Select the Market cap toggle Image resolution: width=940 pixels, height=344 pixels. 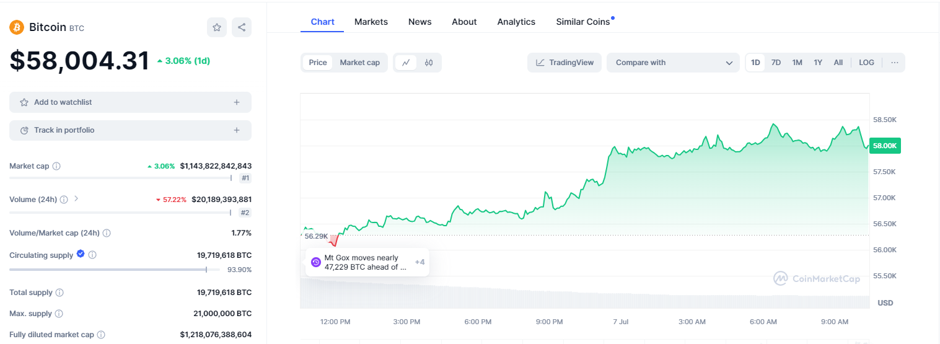click(x=360, y=63)
